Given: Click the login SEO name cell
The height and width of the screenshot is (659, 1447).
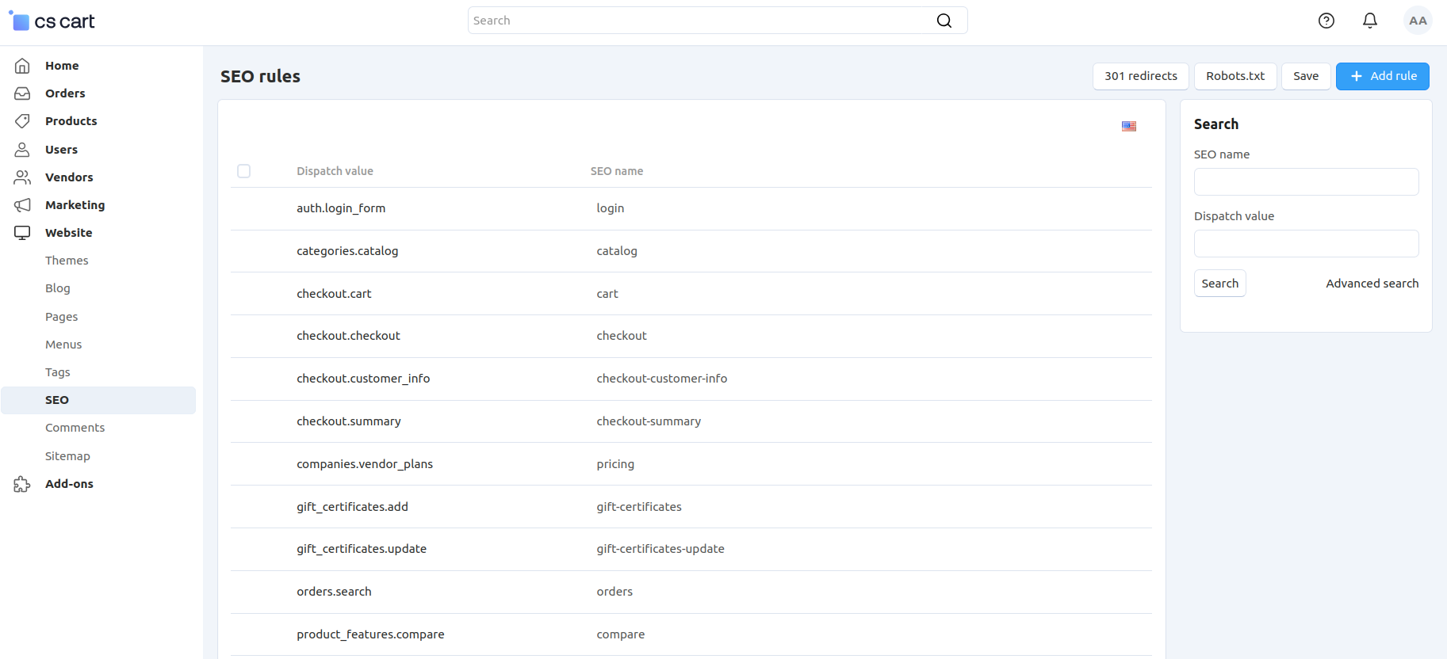Looking at the screenshot, I should [610, 208].
